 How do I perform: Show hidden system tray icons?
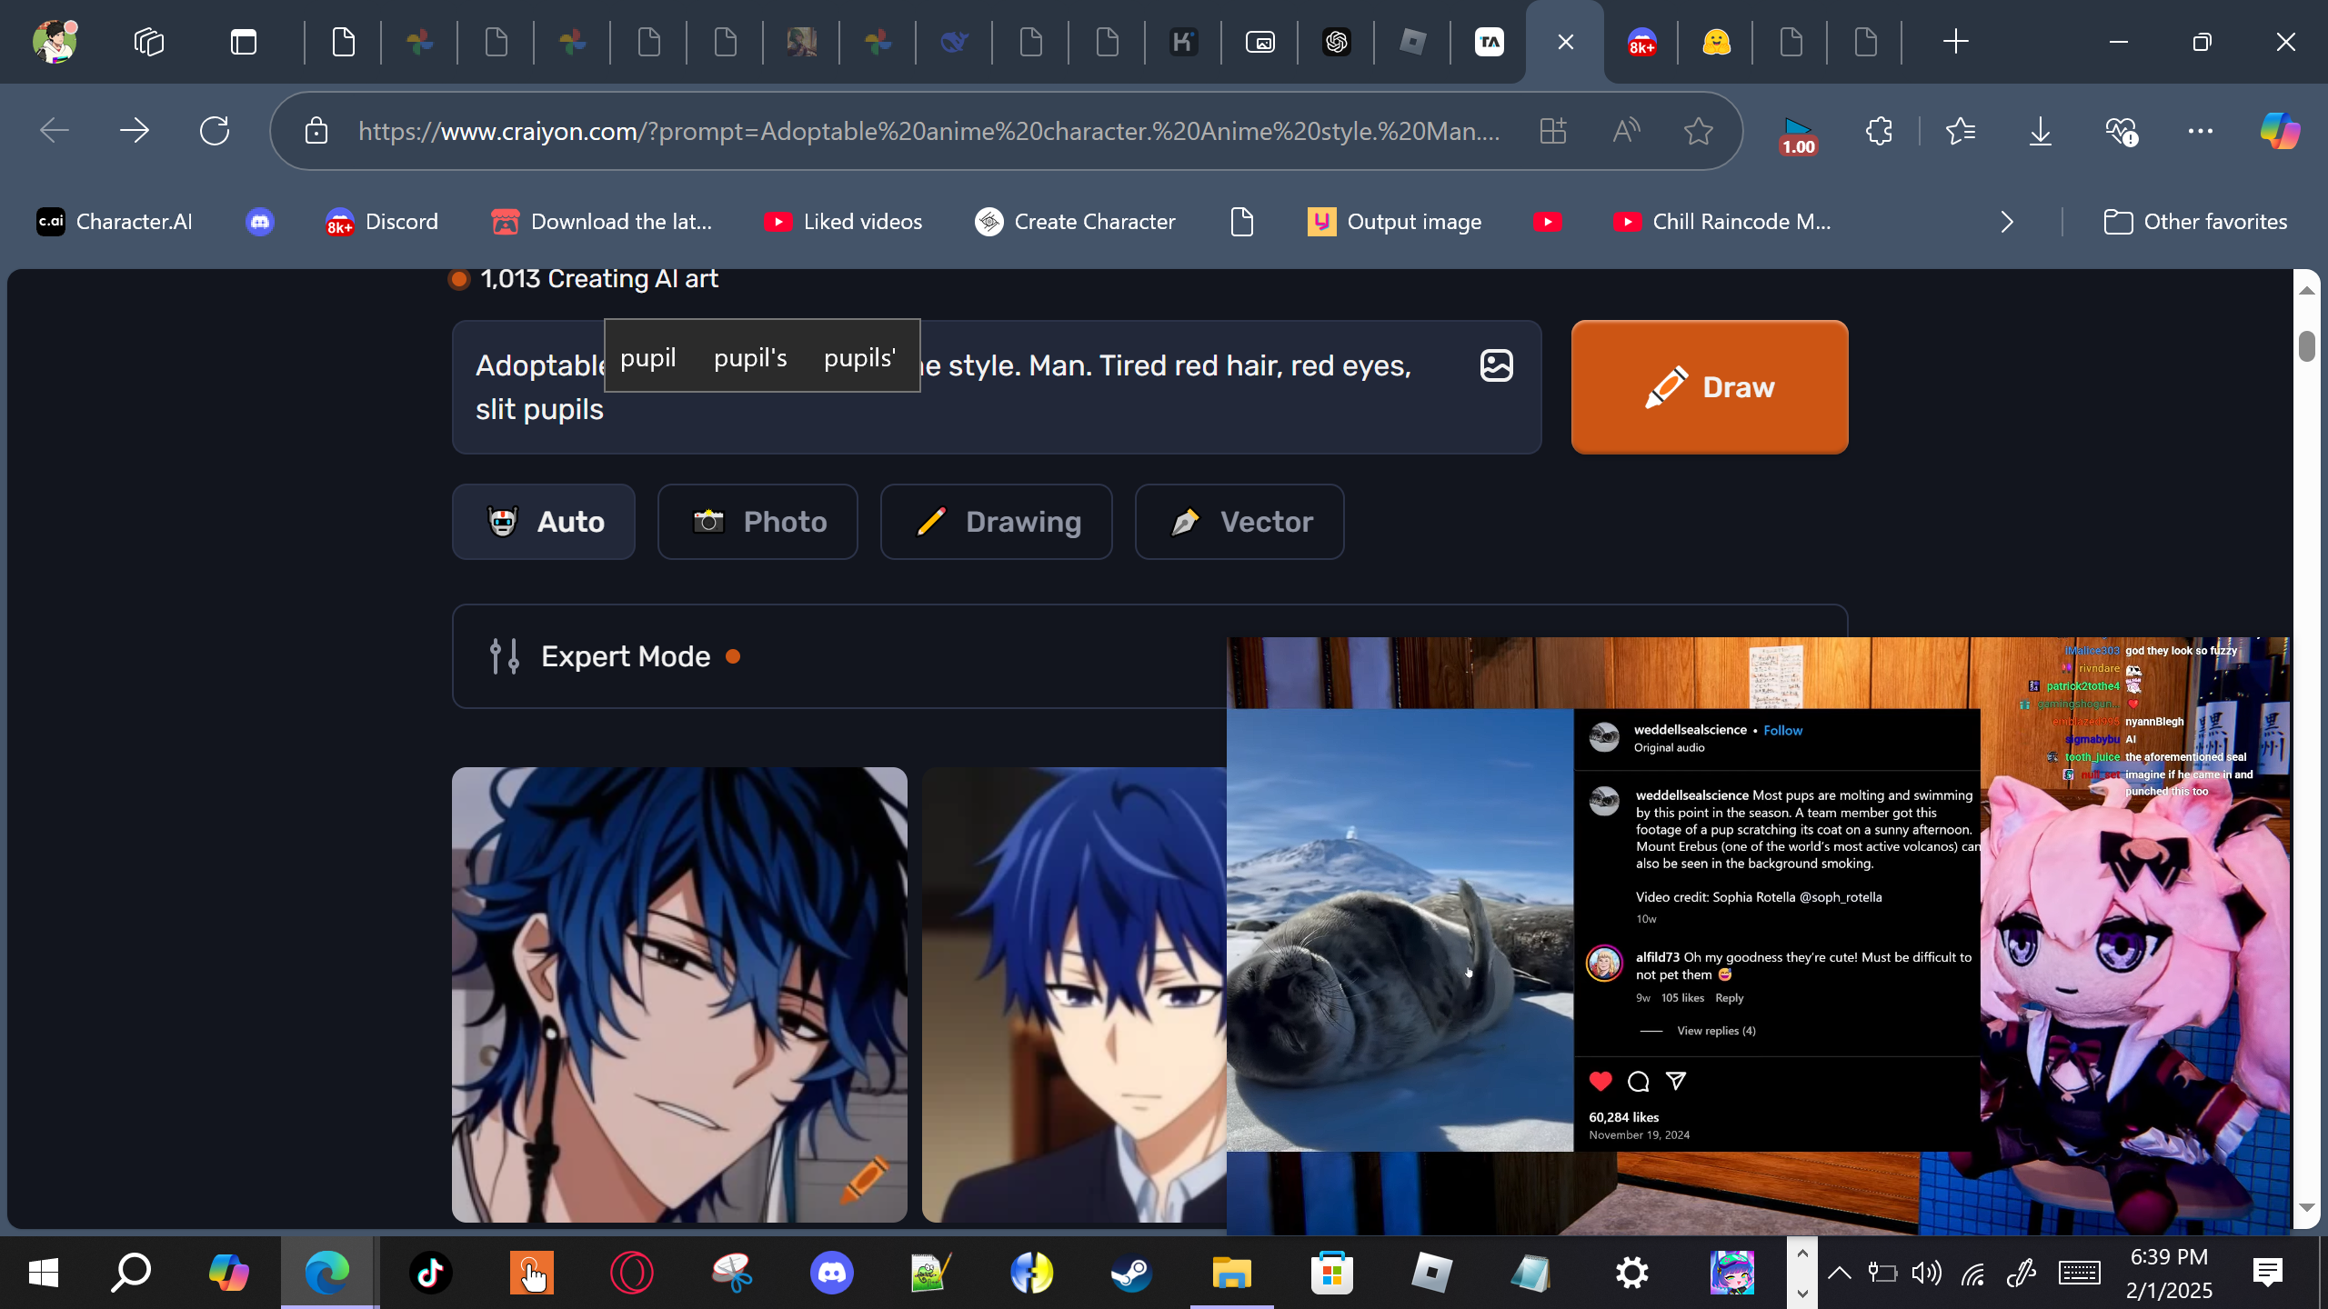(x=1839, y=1272)
